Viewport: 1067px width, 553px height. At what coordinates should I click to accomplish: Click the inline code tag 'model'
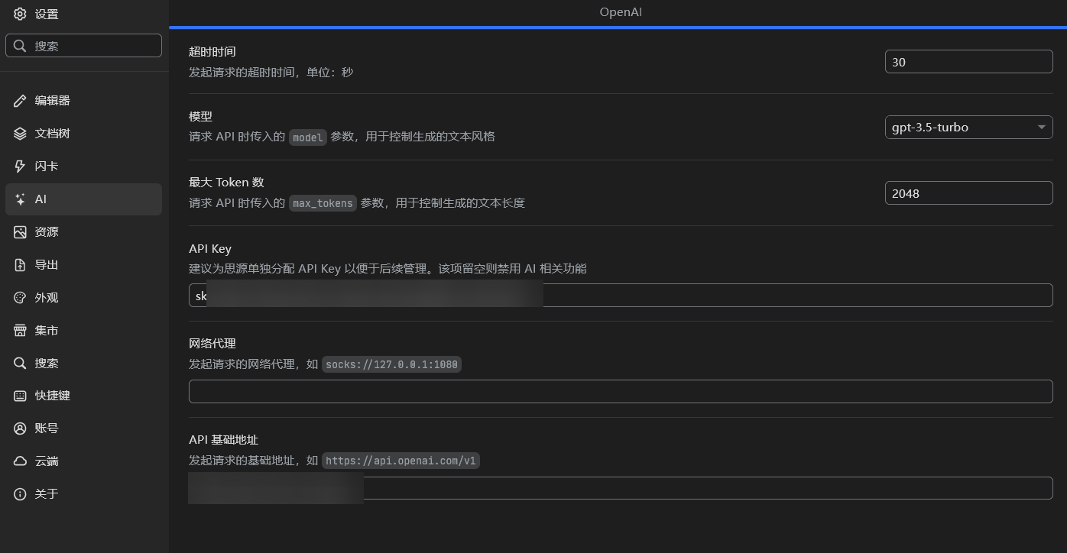(308, 137)
